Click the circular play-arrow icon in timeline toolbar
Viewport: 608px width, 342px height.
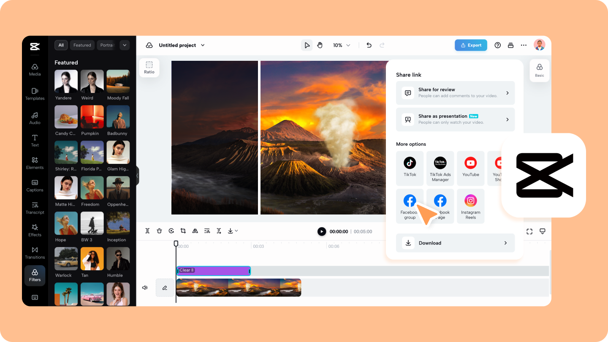click(x=171, y=231)
